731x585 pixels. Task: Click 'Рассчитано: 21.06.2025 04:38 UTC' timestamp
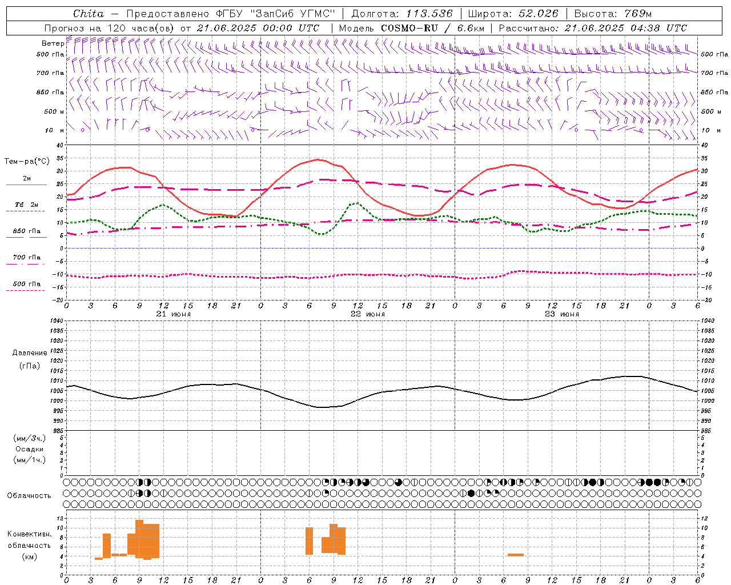593,28
